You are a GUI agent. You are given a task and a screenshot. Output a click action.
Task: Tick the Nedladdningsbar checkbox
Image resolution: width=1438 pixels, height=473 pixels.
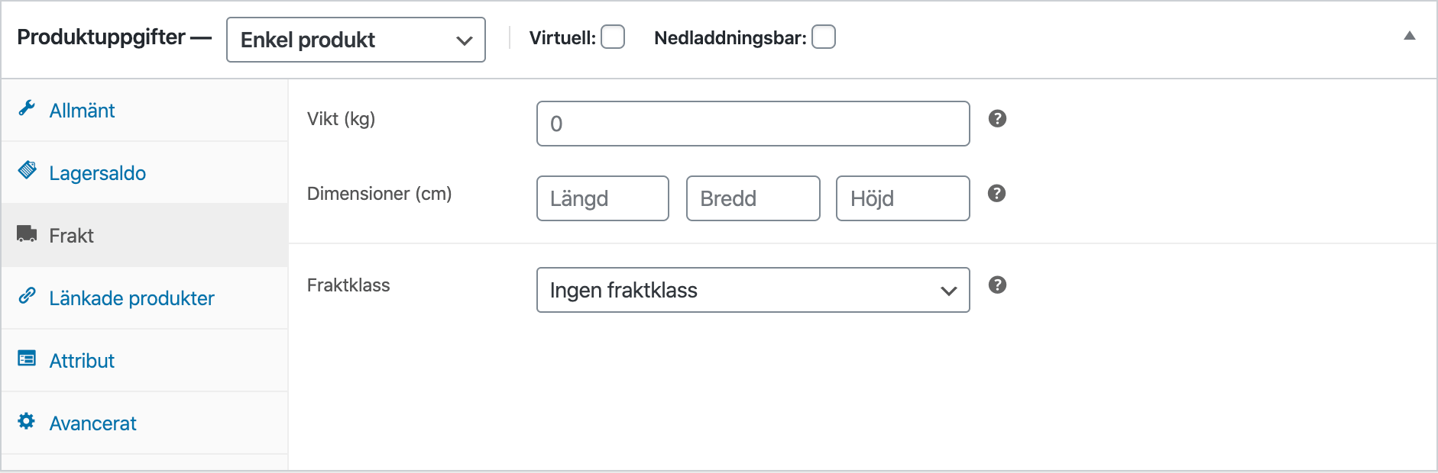[823, 37]
